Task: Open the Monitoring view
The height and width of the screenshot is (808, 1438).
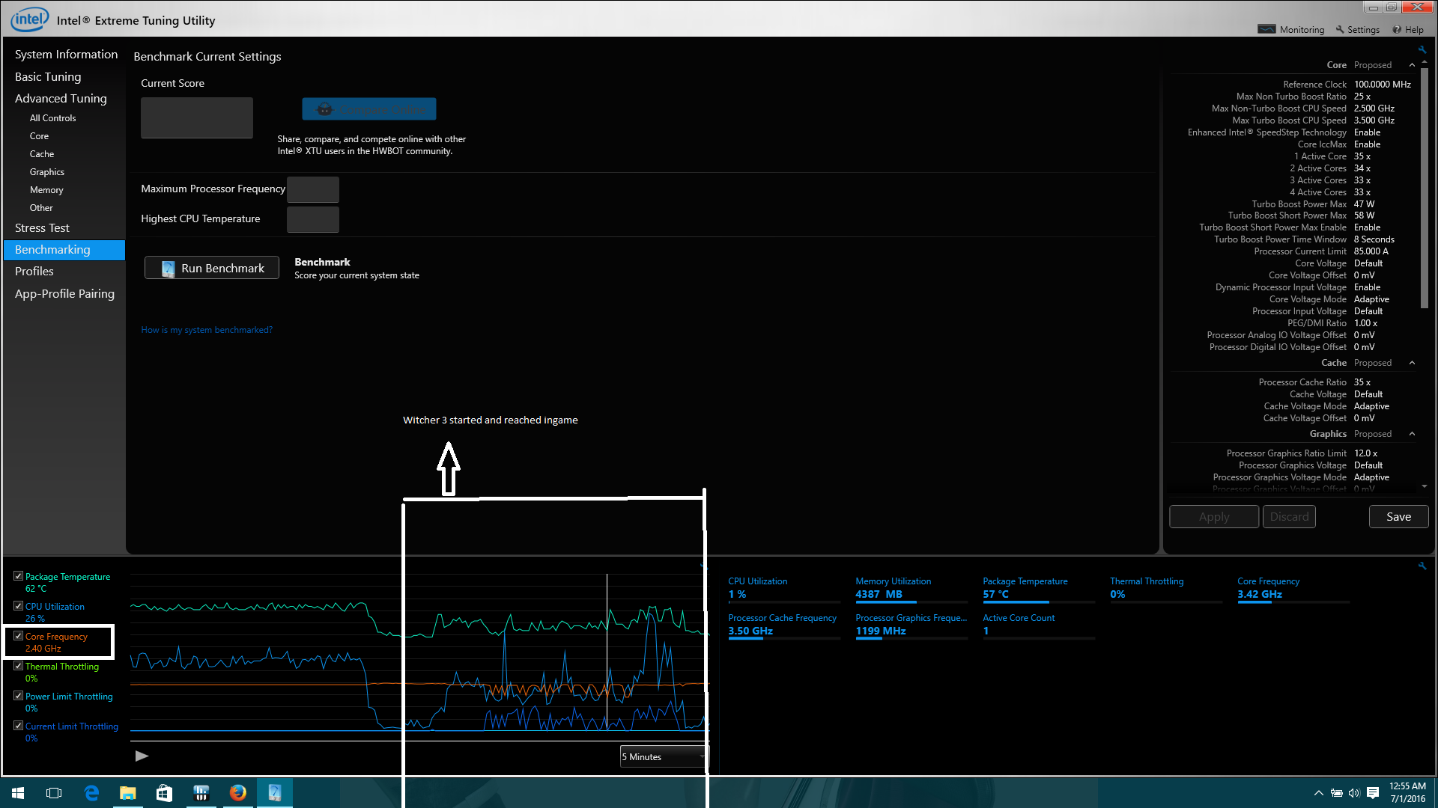Action: (x=1291, y=30)
